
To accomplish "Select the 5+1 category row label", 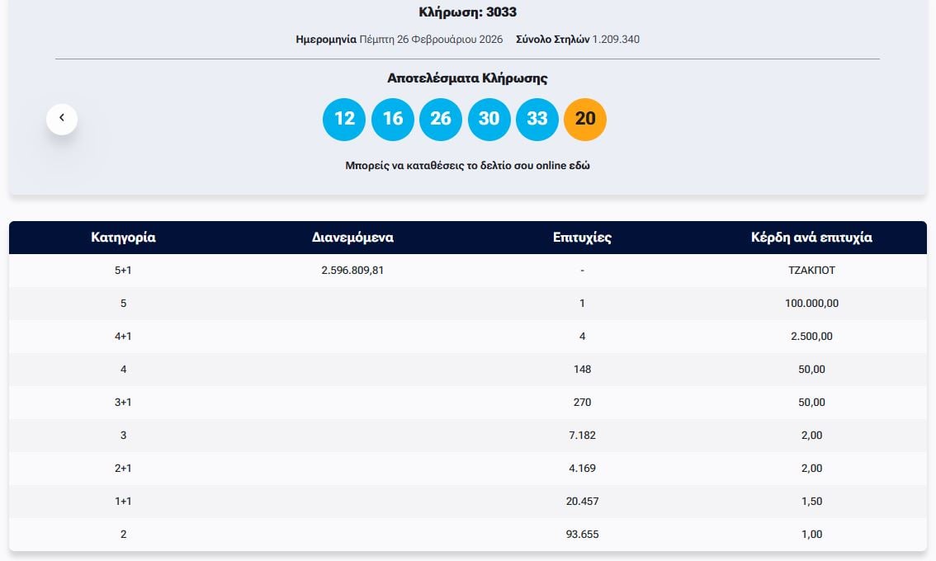I will 123,271.
